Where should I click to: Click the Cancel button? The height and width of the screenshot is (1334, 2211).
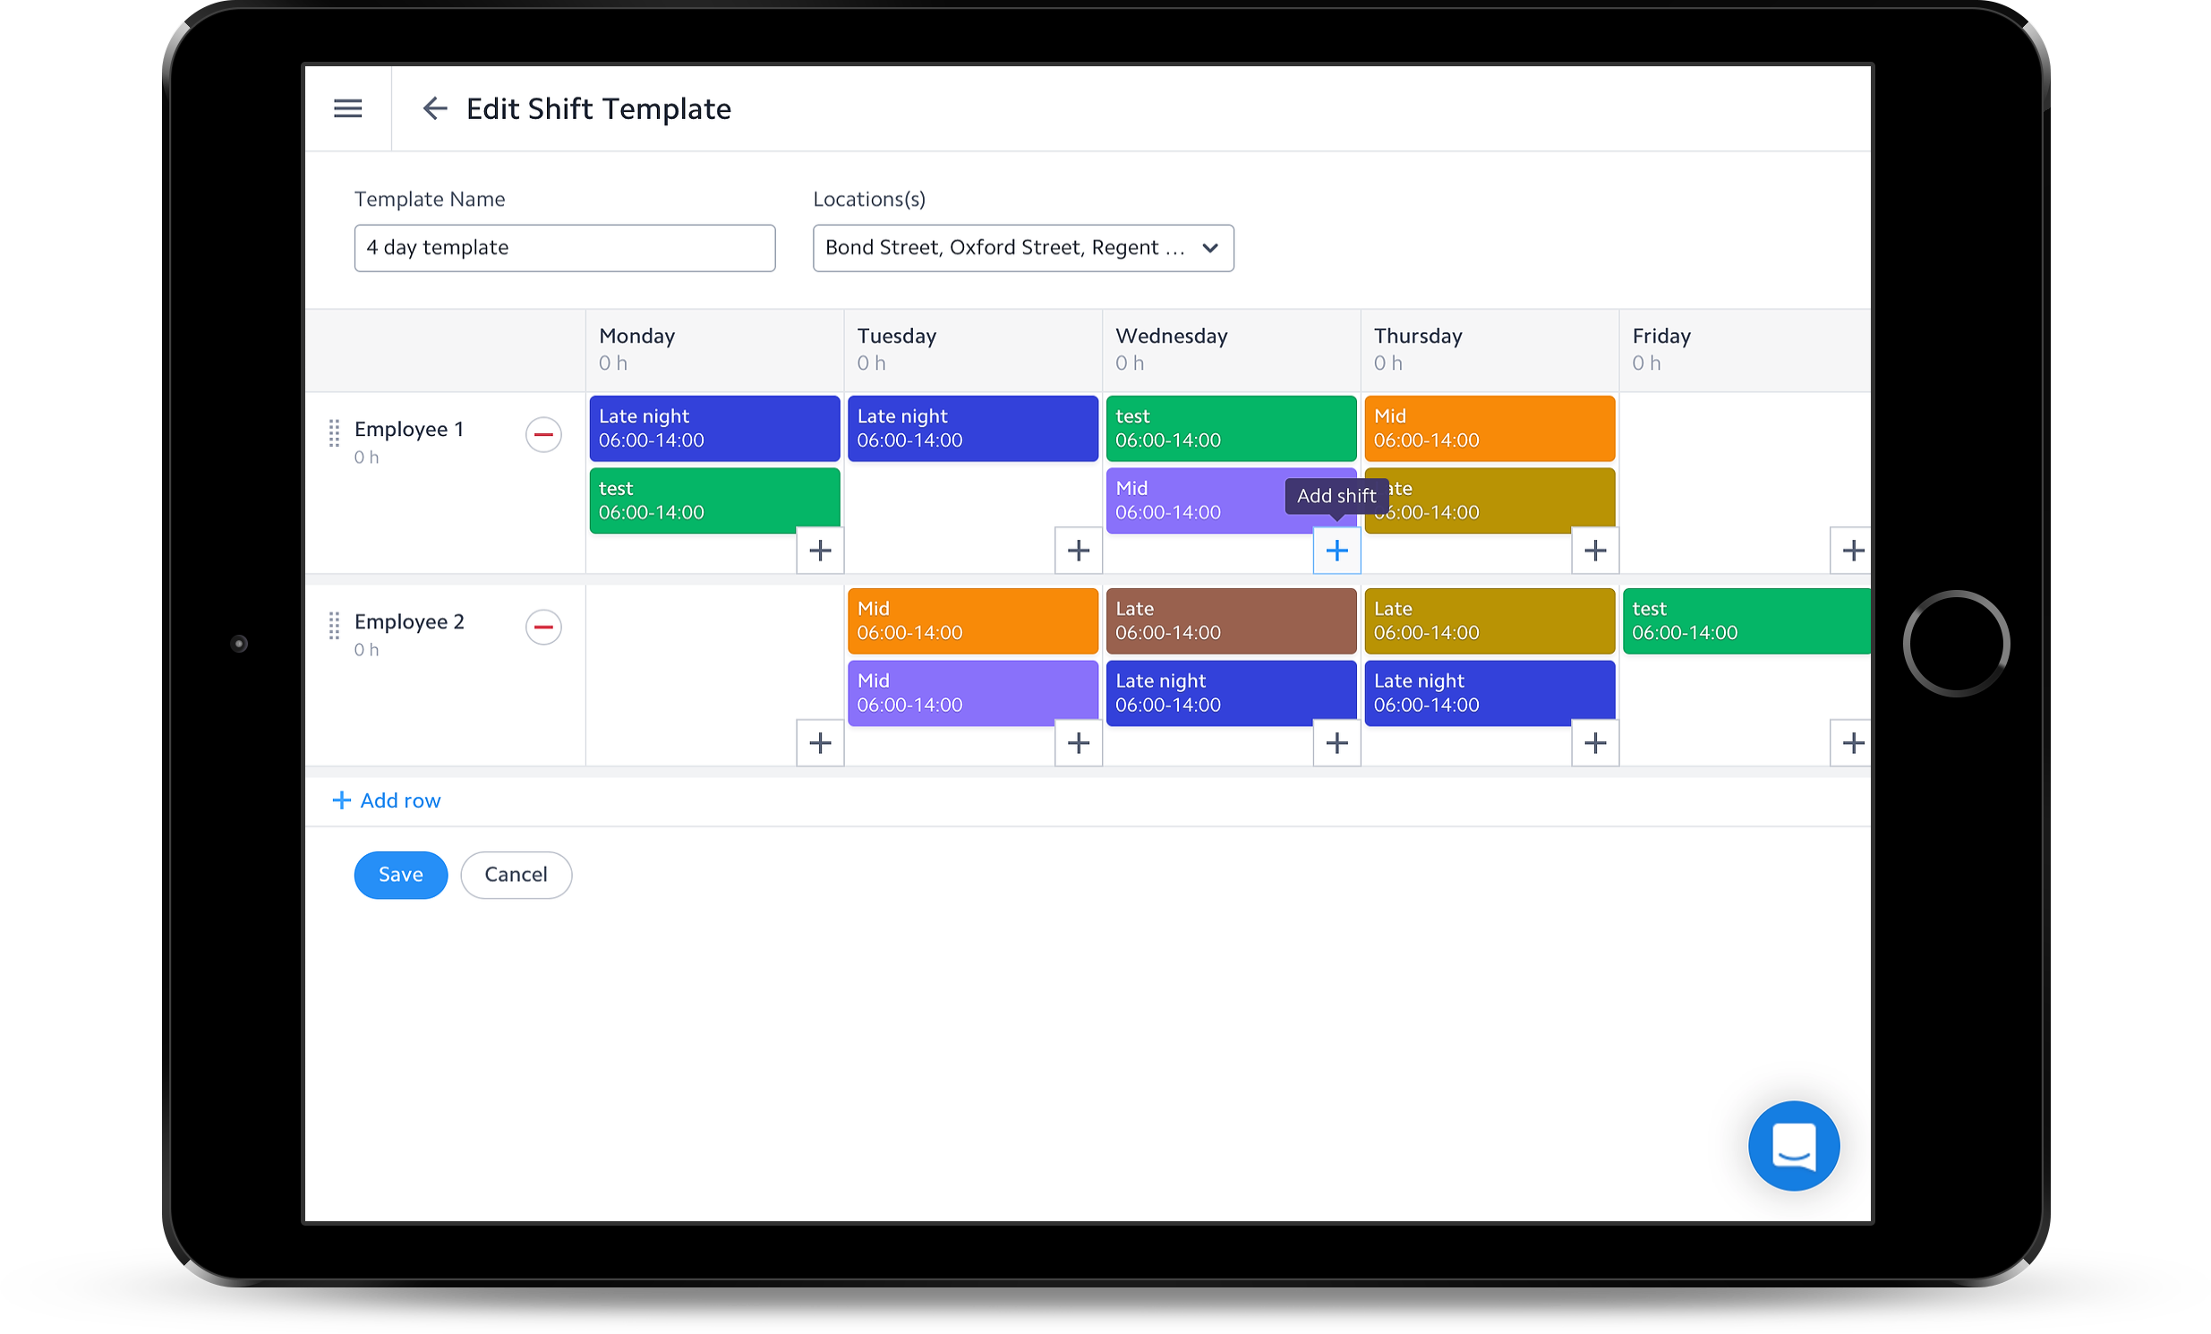515,875
